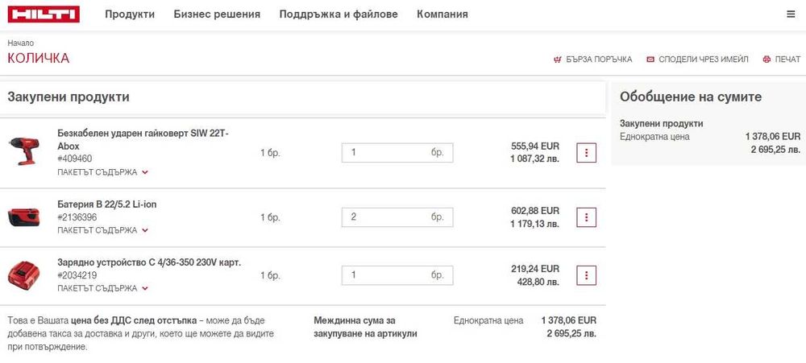Click Закупени продукти section heading
This screenshot has width=806, height=363.
(69, 97)
